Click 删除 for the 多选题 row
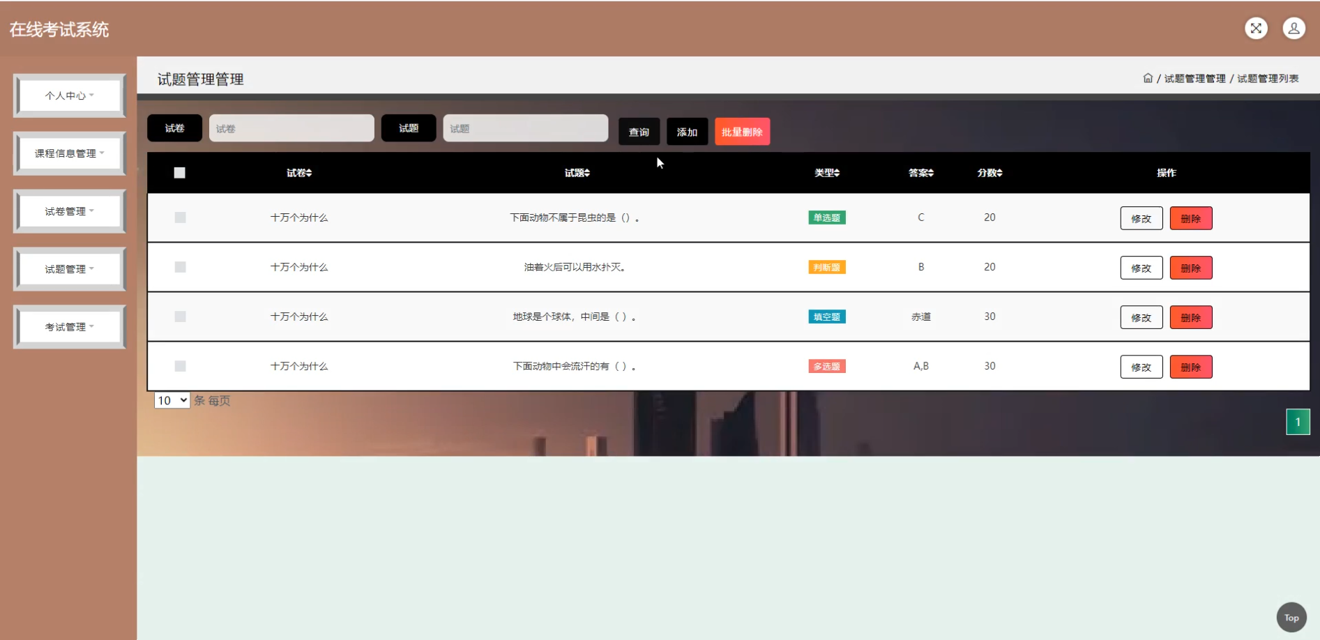 click(x=1191, y=367)
